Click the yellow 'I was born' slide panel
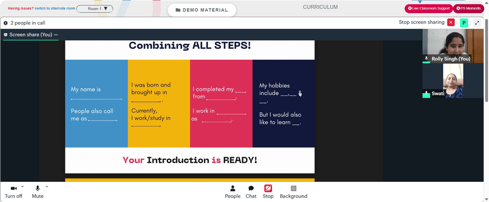This screenshot has height=202, width=489. [x=159, y=104]
